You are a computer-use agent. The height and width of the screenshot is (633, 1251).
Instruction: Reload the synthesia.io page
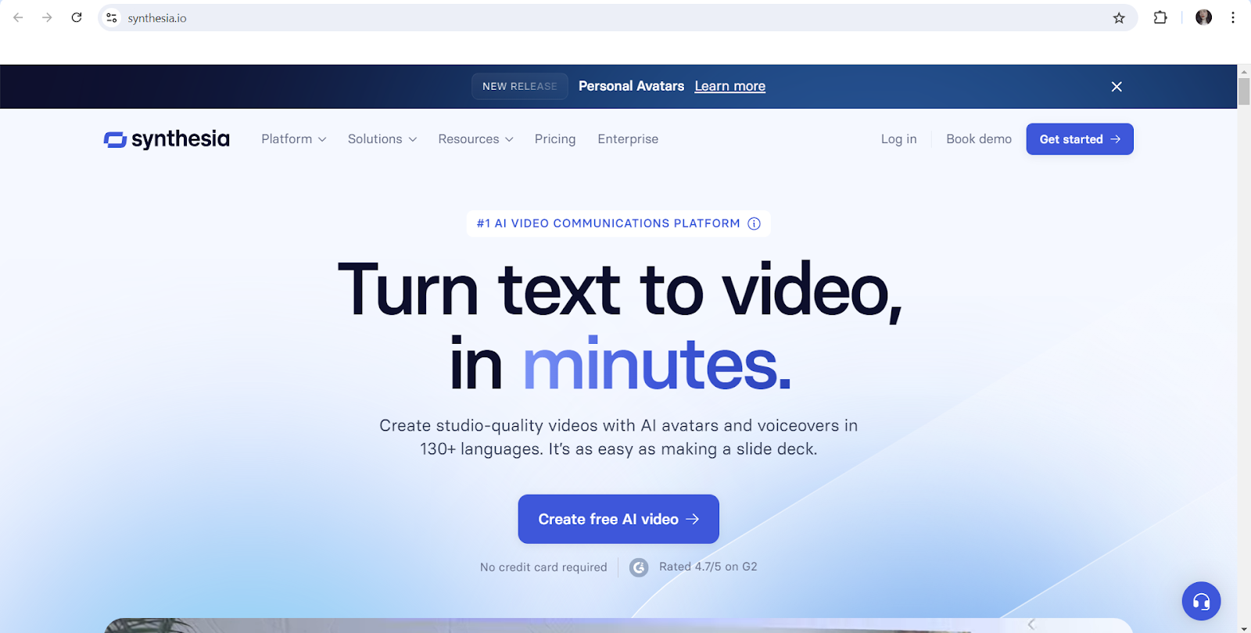click(77, 17)
